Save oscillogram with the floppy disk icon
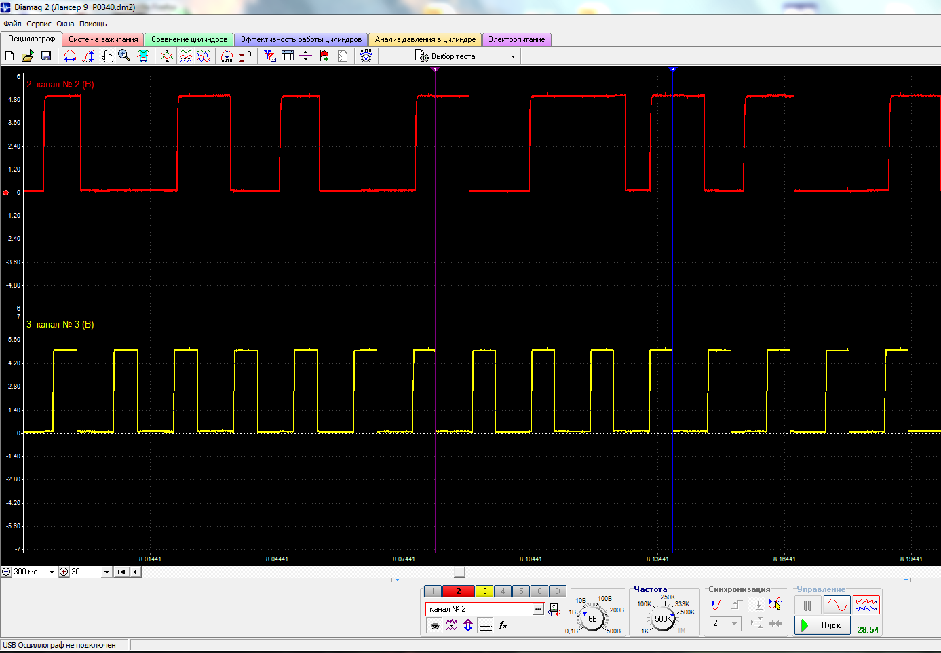 pyautogui.click(x=46, y=56)
